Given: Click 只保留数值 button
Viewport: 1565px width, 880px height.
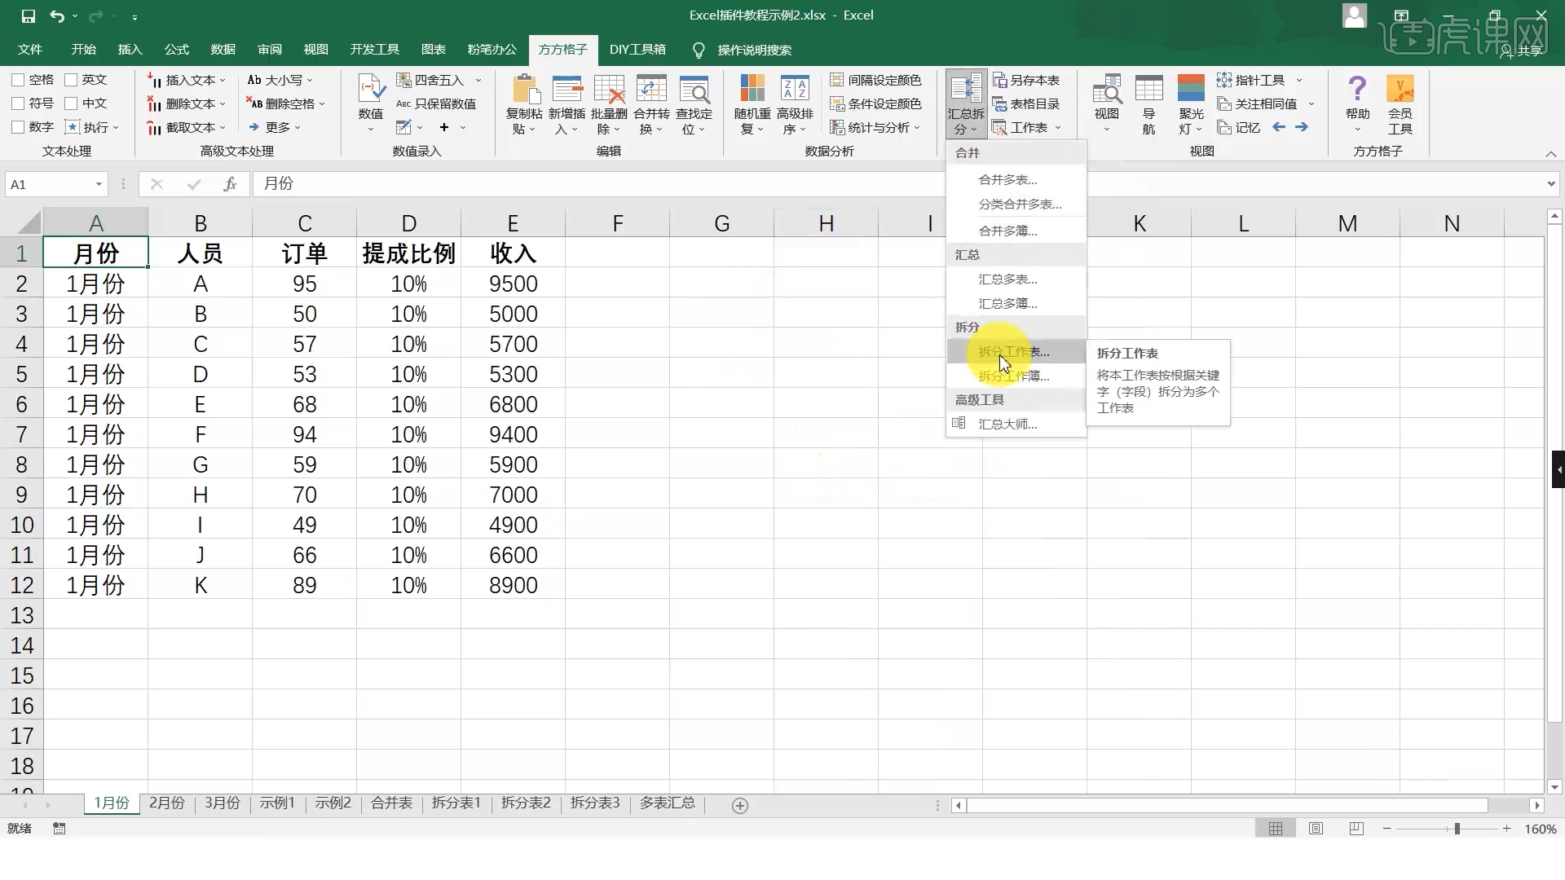Looking at the screenshot, I should pyautogui.click(x=436, y=103).
